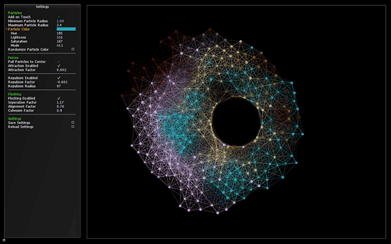Click the Minimum Particle Radius label
391x244 pixels.
point(28,21)
